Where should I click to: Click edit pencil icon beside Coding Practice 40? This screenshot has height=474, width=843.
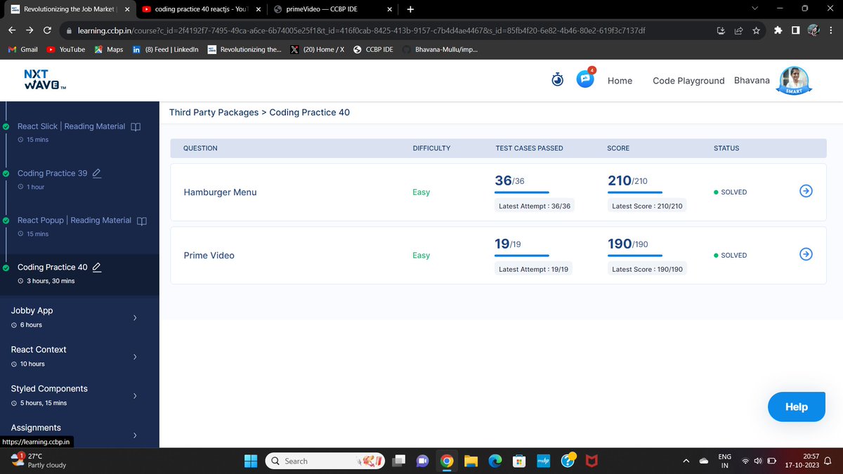pos(97,268)
